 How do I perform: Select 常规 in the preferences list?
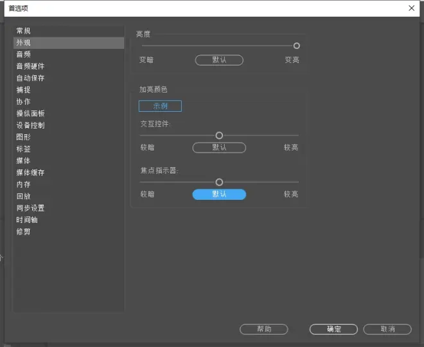click(x=23, y=31)
